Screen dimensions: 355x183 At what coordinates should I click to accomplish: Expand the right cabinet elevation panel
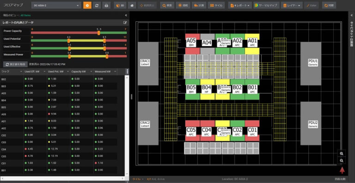(352, 15)
